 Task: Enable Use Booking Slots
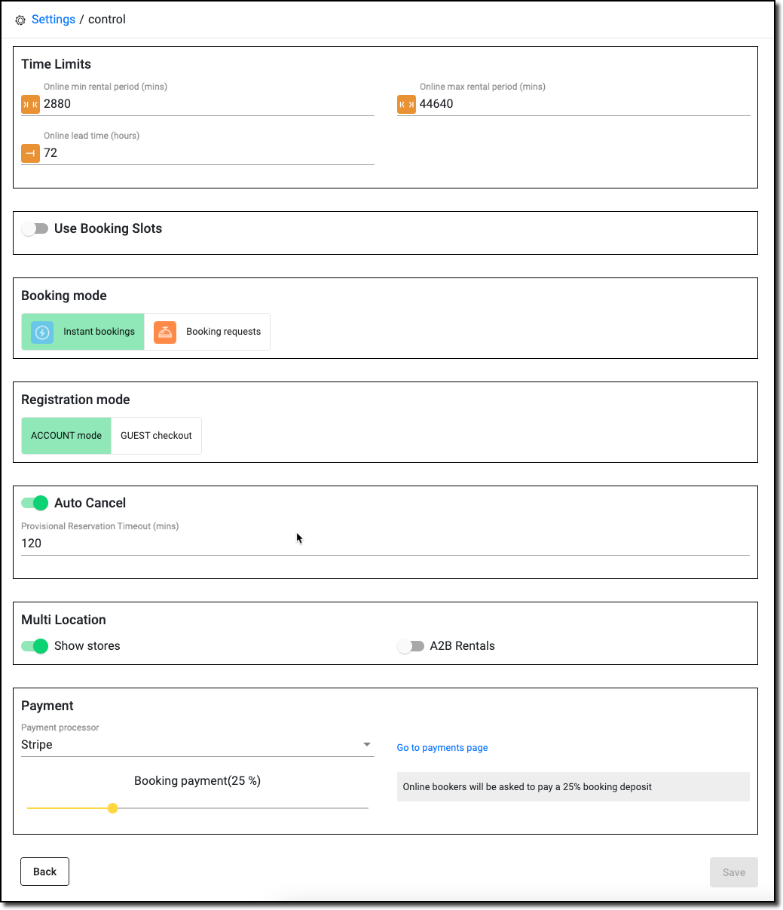[35, 228]
